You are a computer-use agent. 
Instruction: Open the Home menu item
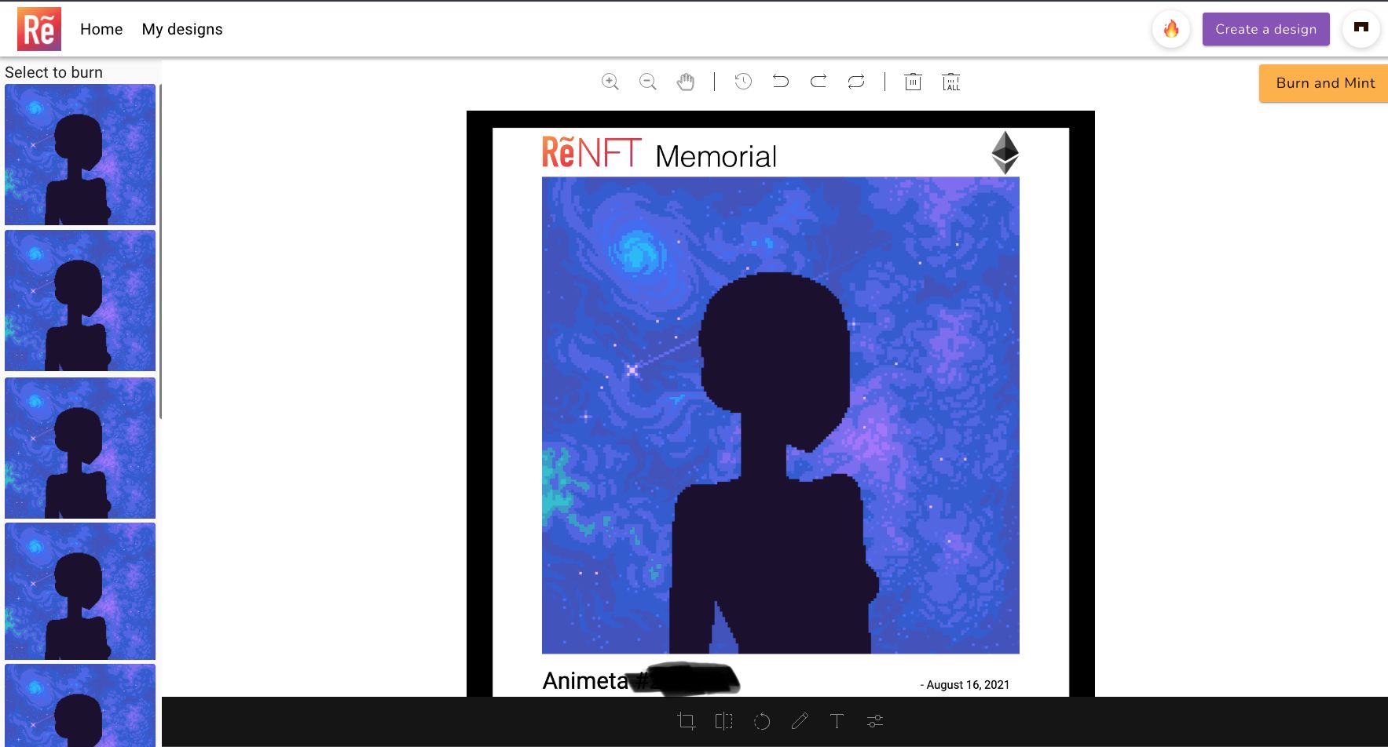click(101, 29)
